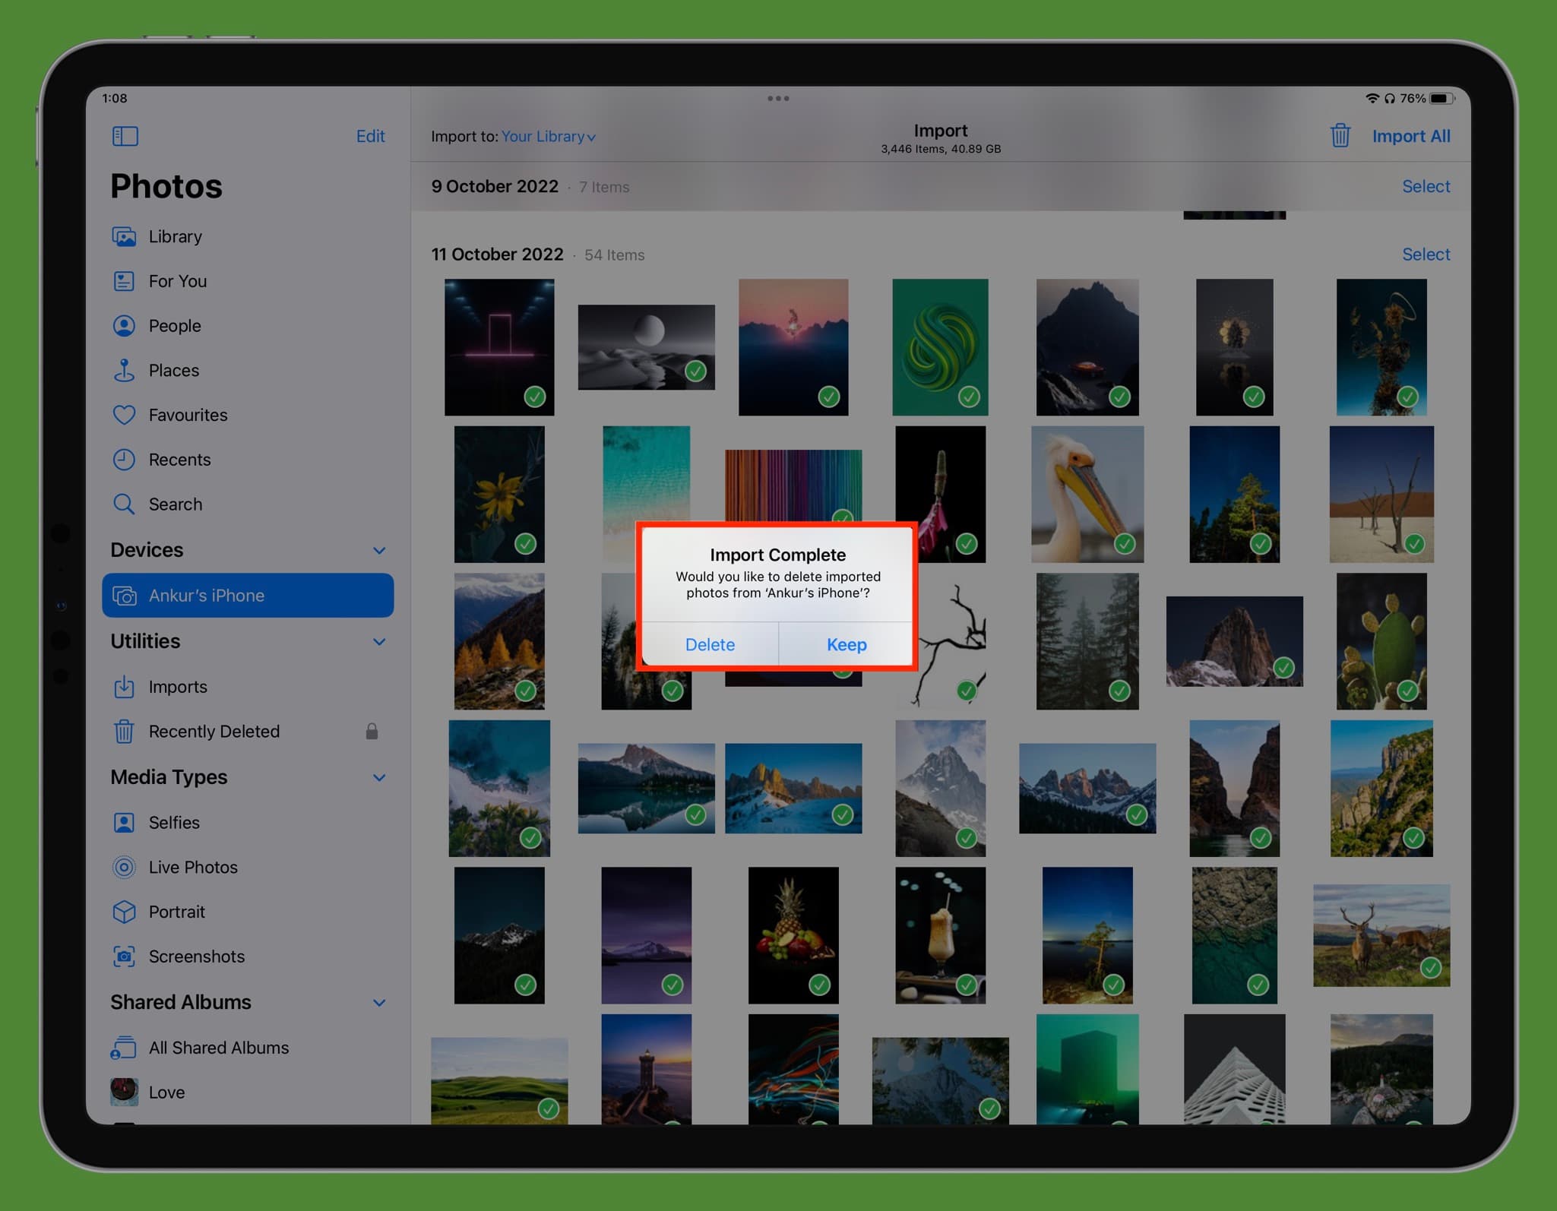The width and height of the screenshot is (1557, 1211).
Task: Click Keep in the Import Complete dialog
Action: (x=847, y=644)
